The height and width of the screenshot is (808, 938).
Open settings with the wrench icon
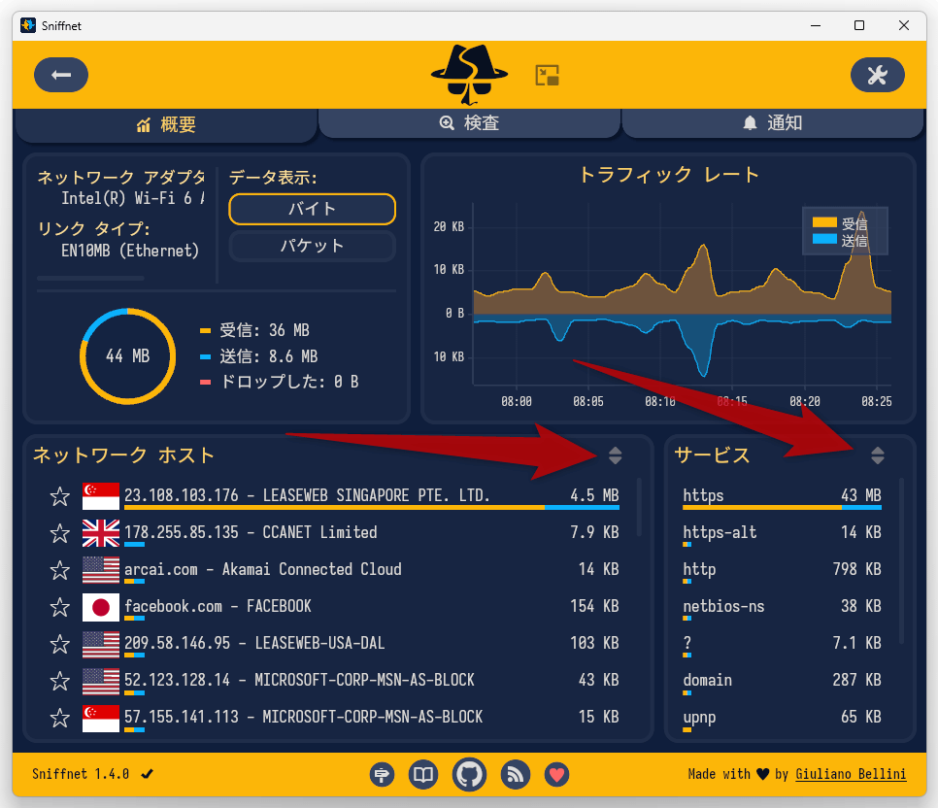[877, 75]
